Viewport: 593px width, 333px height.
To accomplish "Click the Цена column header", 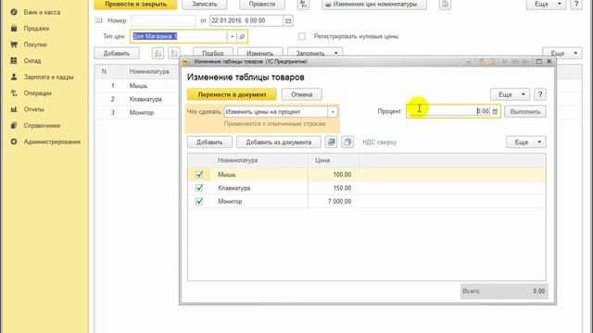I will [x=334, y=160].
